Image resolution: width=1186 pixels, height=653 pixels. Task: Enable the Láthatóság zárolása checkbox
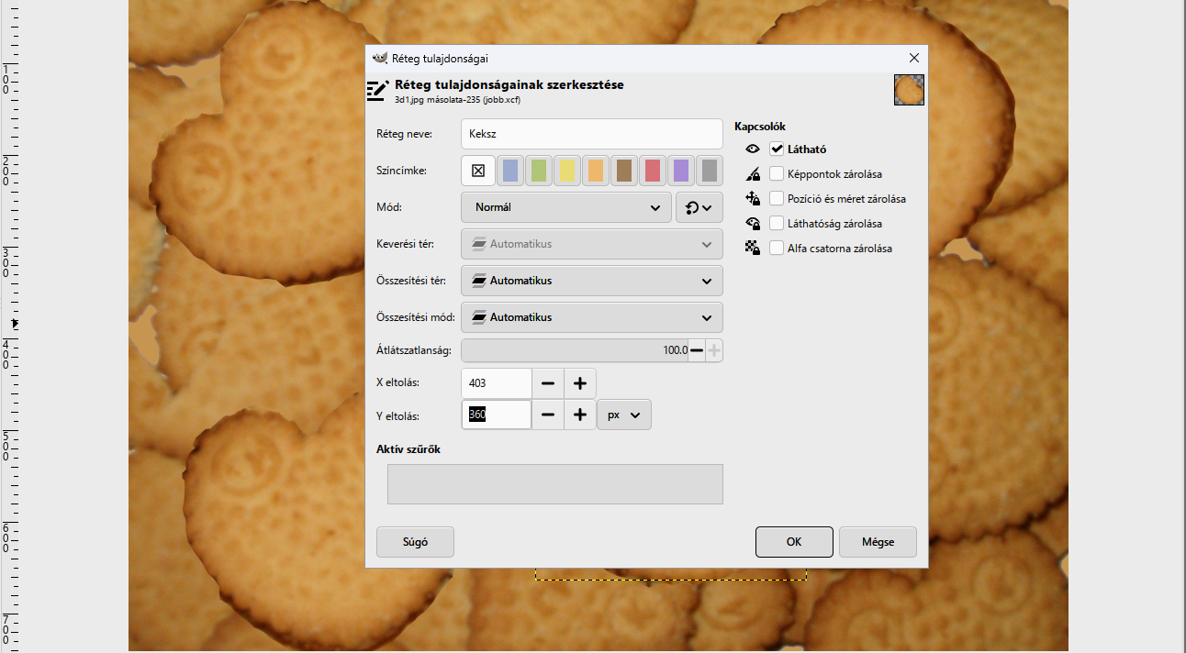777,223
